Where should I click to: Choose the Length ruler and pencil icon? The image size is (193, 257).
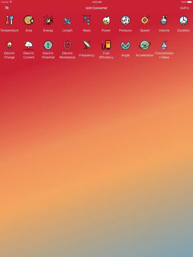pos(67,21)
